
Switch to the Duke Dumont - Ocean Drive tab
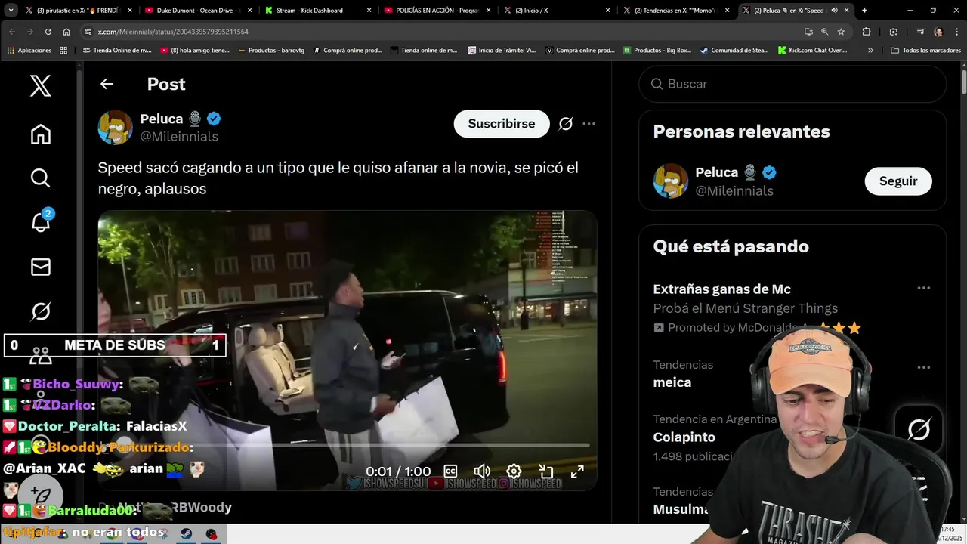pos(199,11)
